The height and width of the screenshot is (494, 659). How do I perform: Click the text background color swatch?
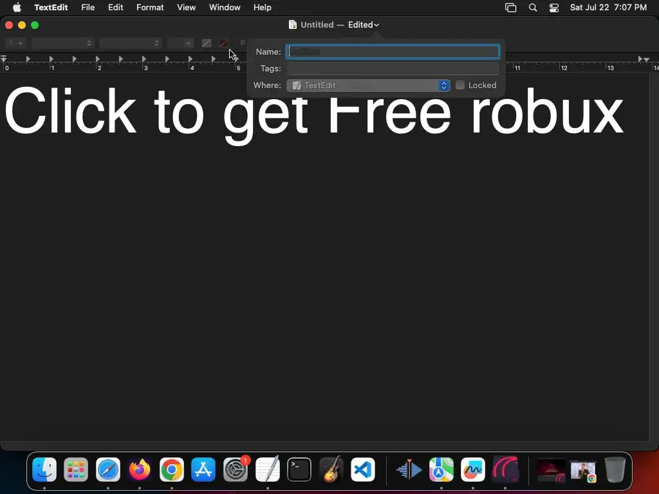pyautogui.click(x=224, y=43)
